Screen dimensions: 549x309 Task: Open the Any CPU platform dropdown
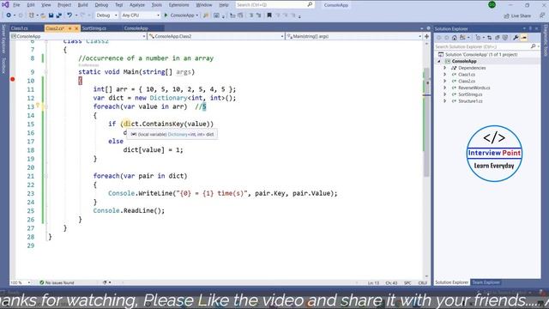point(141,15)
